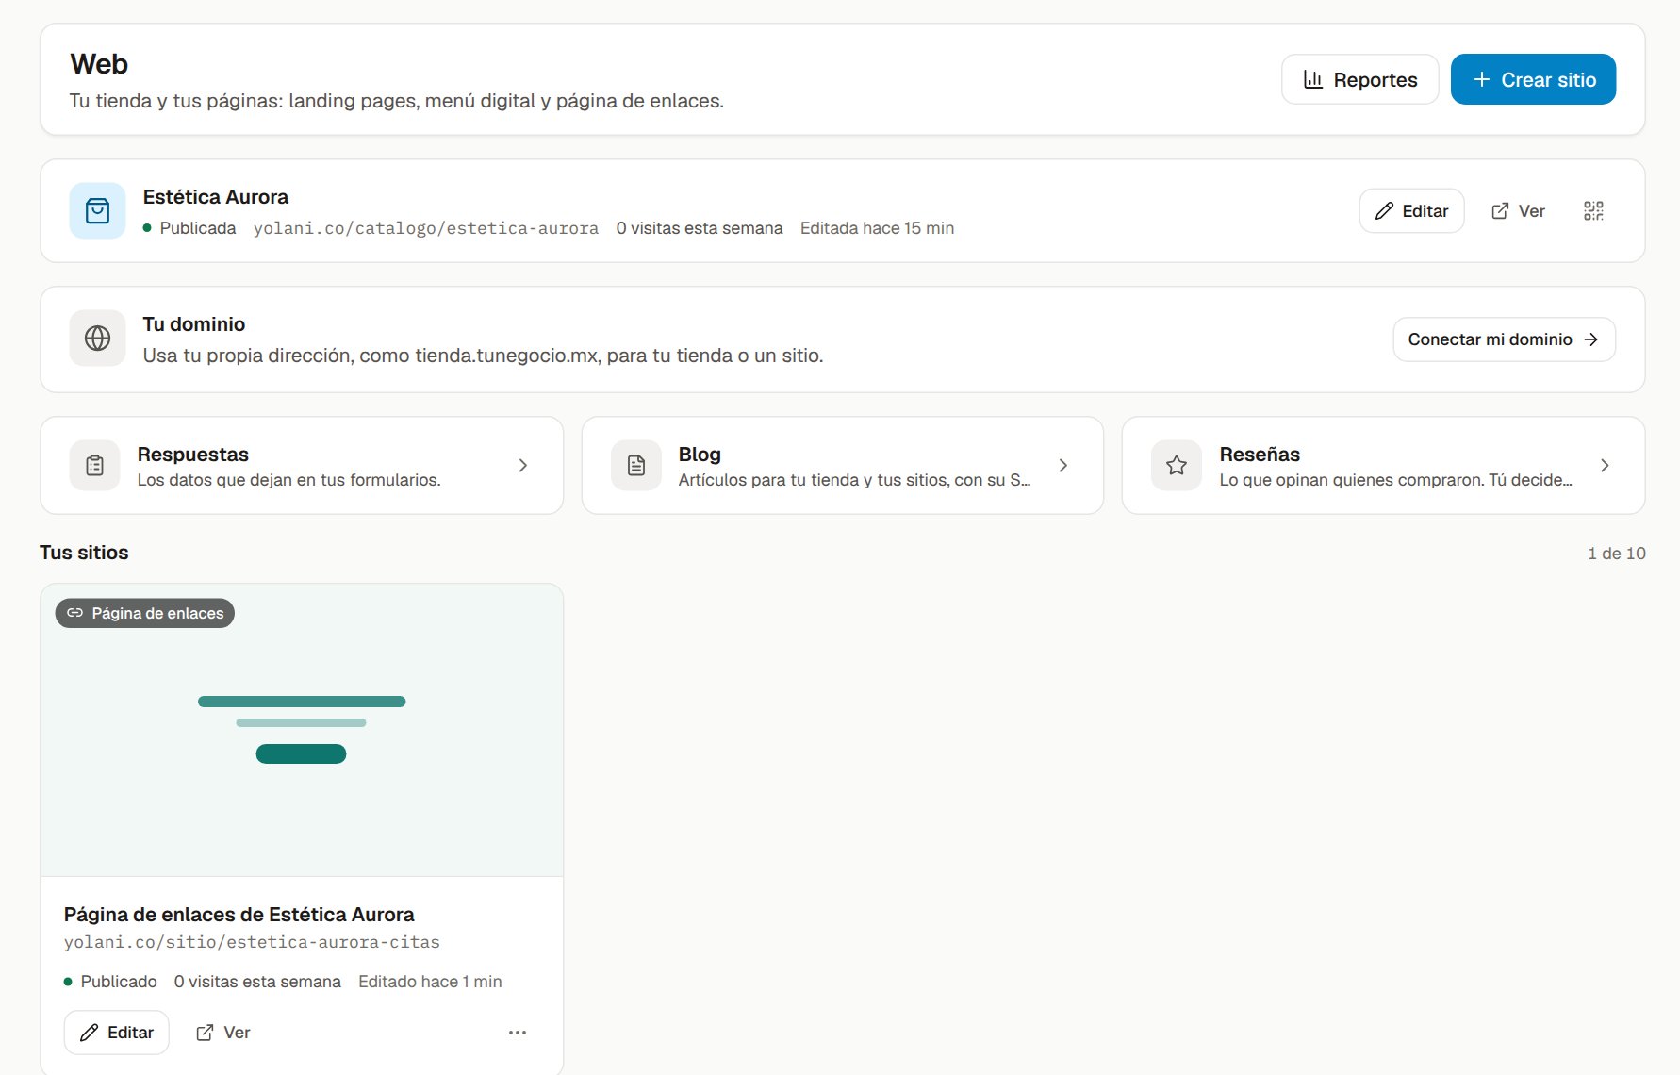View the Página de enlaces site
This screenshot has width=1680, height=1075.
pyautogui.click(x=222, y=1032)
